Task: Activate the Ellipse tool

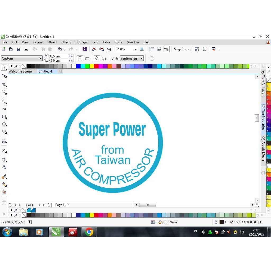Action: tap(4, 124)
